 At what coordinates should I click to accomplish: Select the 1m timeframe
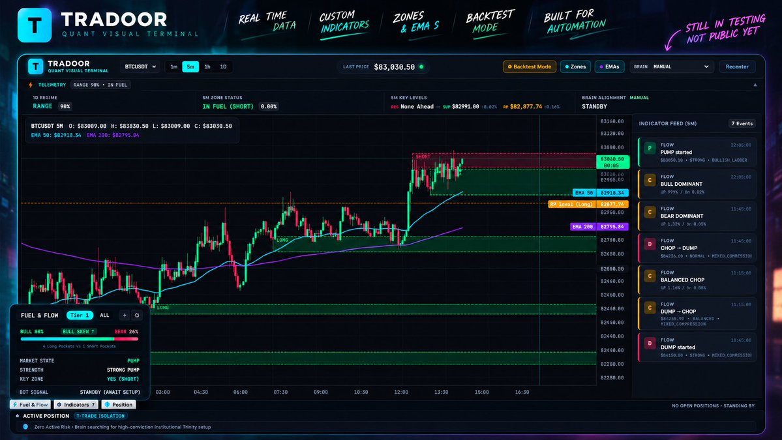tap(173, 66)
